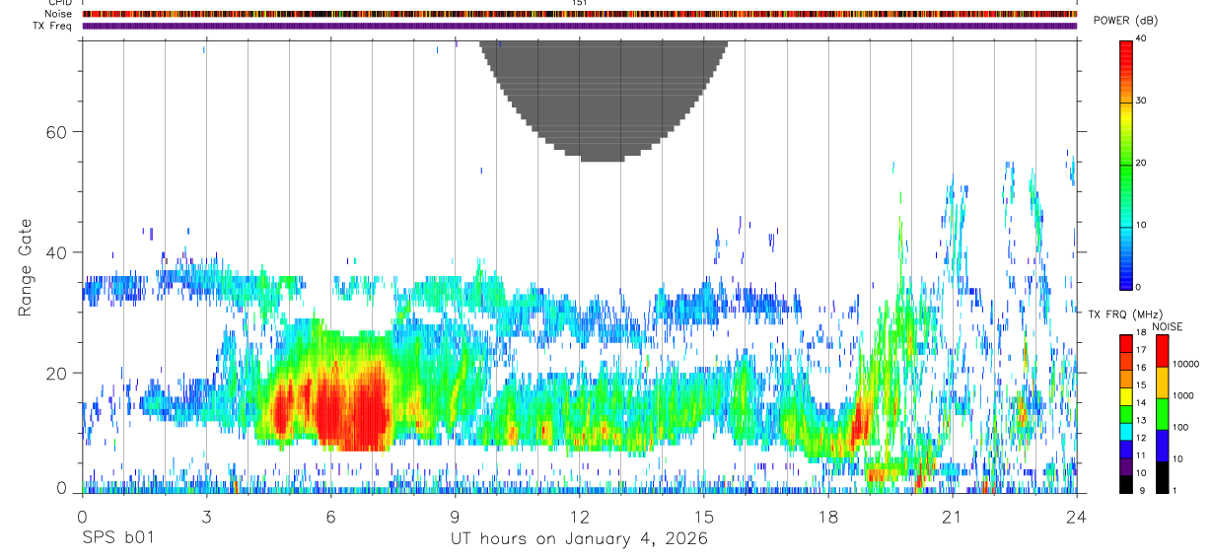Select the 30 tick on power scale

tap(1141, 102)
